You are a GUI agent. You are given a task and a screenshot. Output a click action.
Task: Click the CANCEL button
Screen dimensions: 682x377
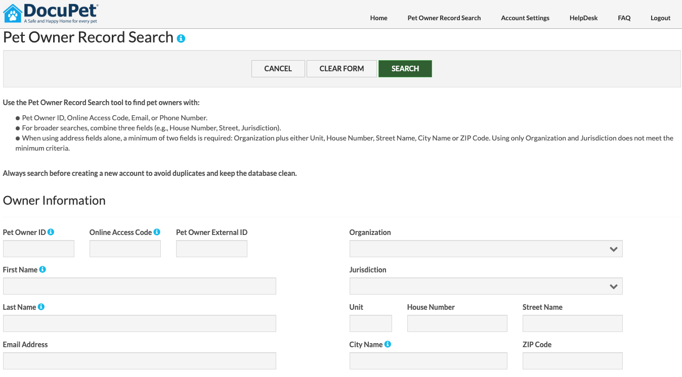point(278,69)
